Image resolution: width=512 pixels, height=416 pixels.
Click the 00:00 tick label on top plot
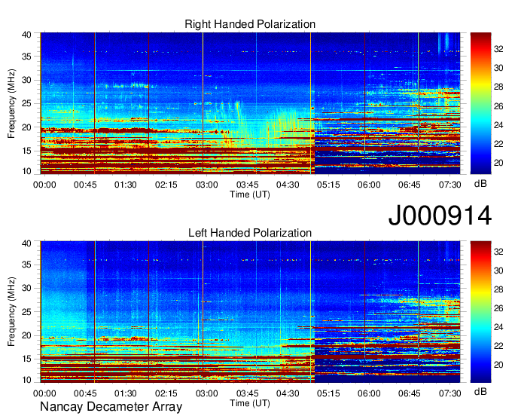tap(44, 185)
